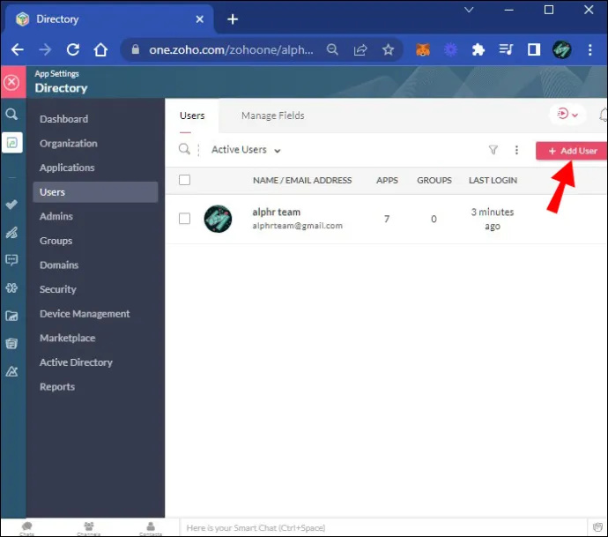Viewport: 608px width, 537px height.
Task: Click the alphr team profile picture
Action: pos(218,219)
